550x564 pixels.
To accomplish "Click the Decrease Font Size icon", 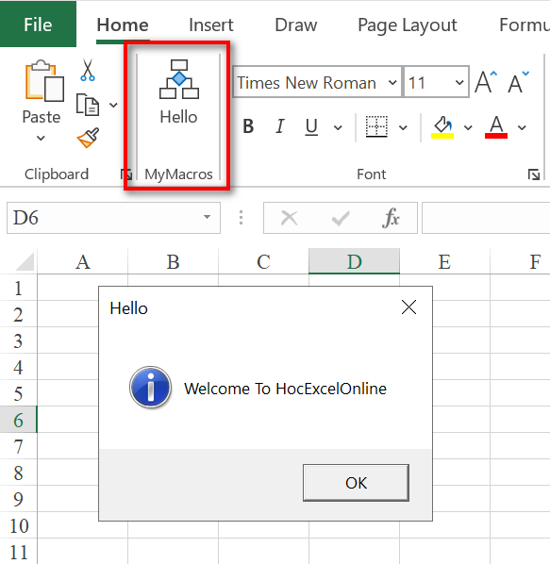I will (518, 82).
